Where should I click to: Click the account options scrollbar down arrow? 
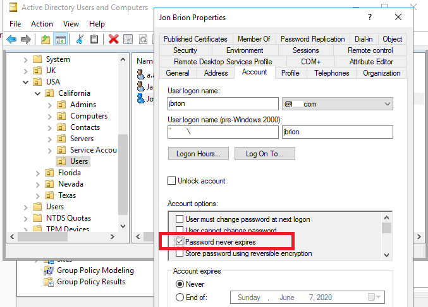pos(386,255)
